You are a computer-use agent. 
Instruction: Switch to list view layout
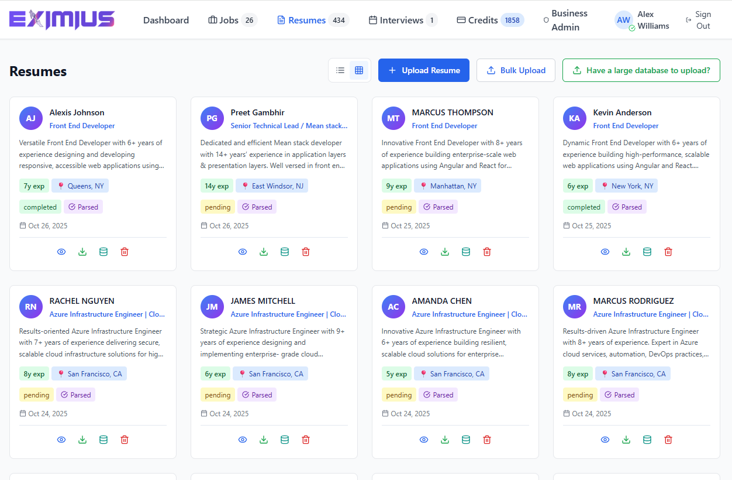point(340,70)
